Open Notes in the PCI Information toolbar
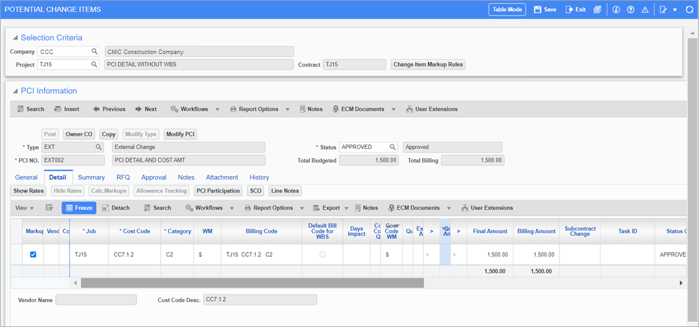This screenshot has width=699, height=327. pos(311,109)
